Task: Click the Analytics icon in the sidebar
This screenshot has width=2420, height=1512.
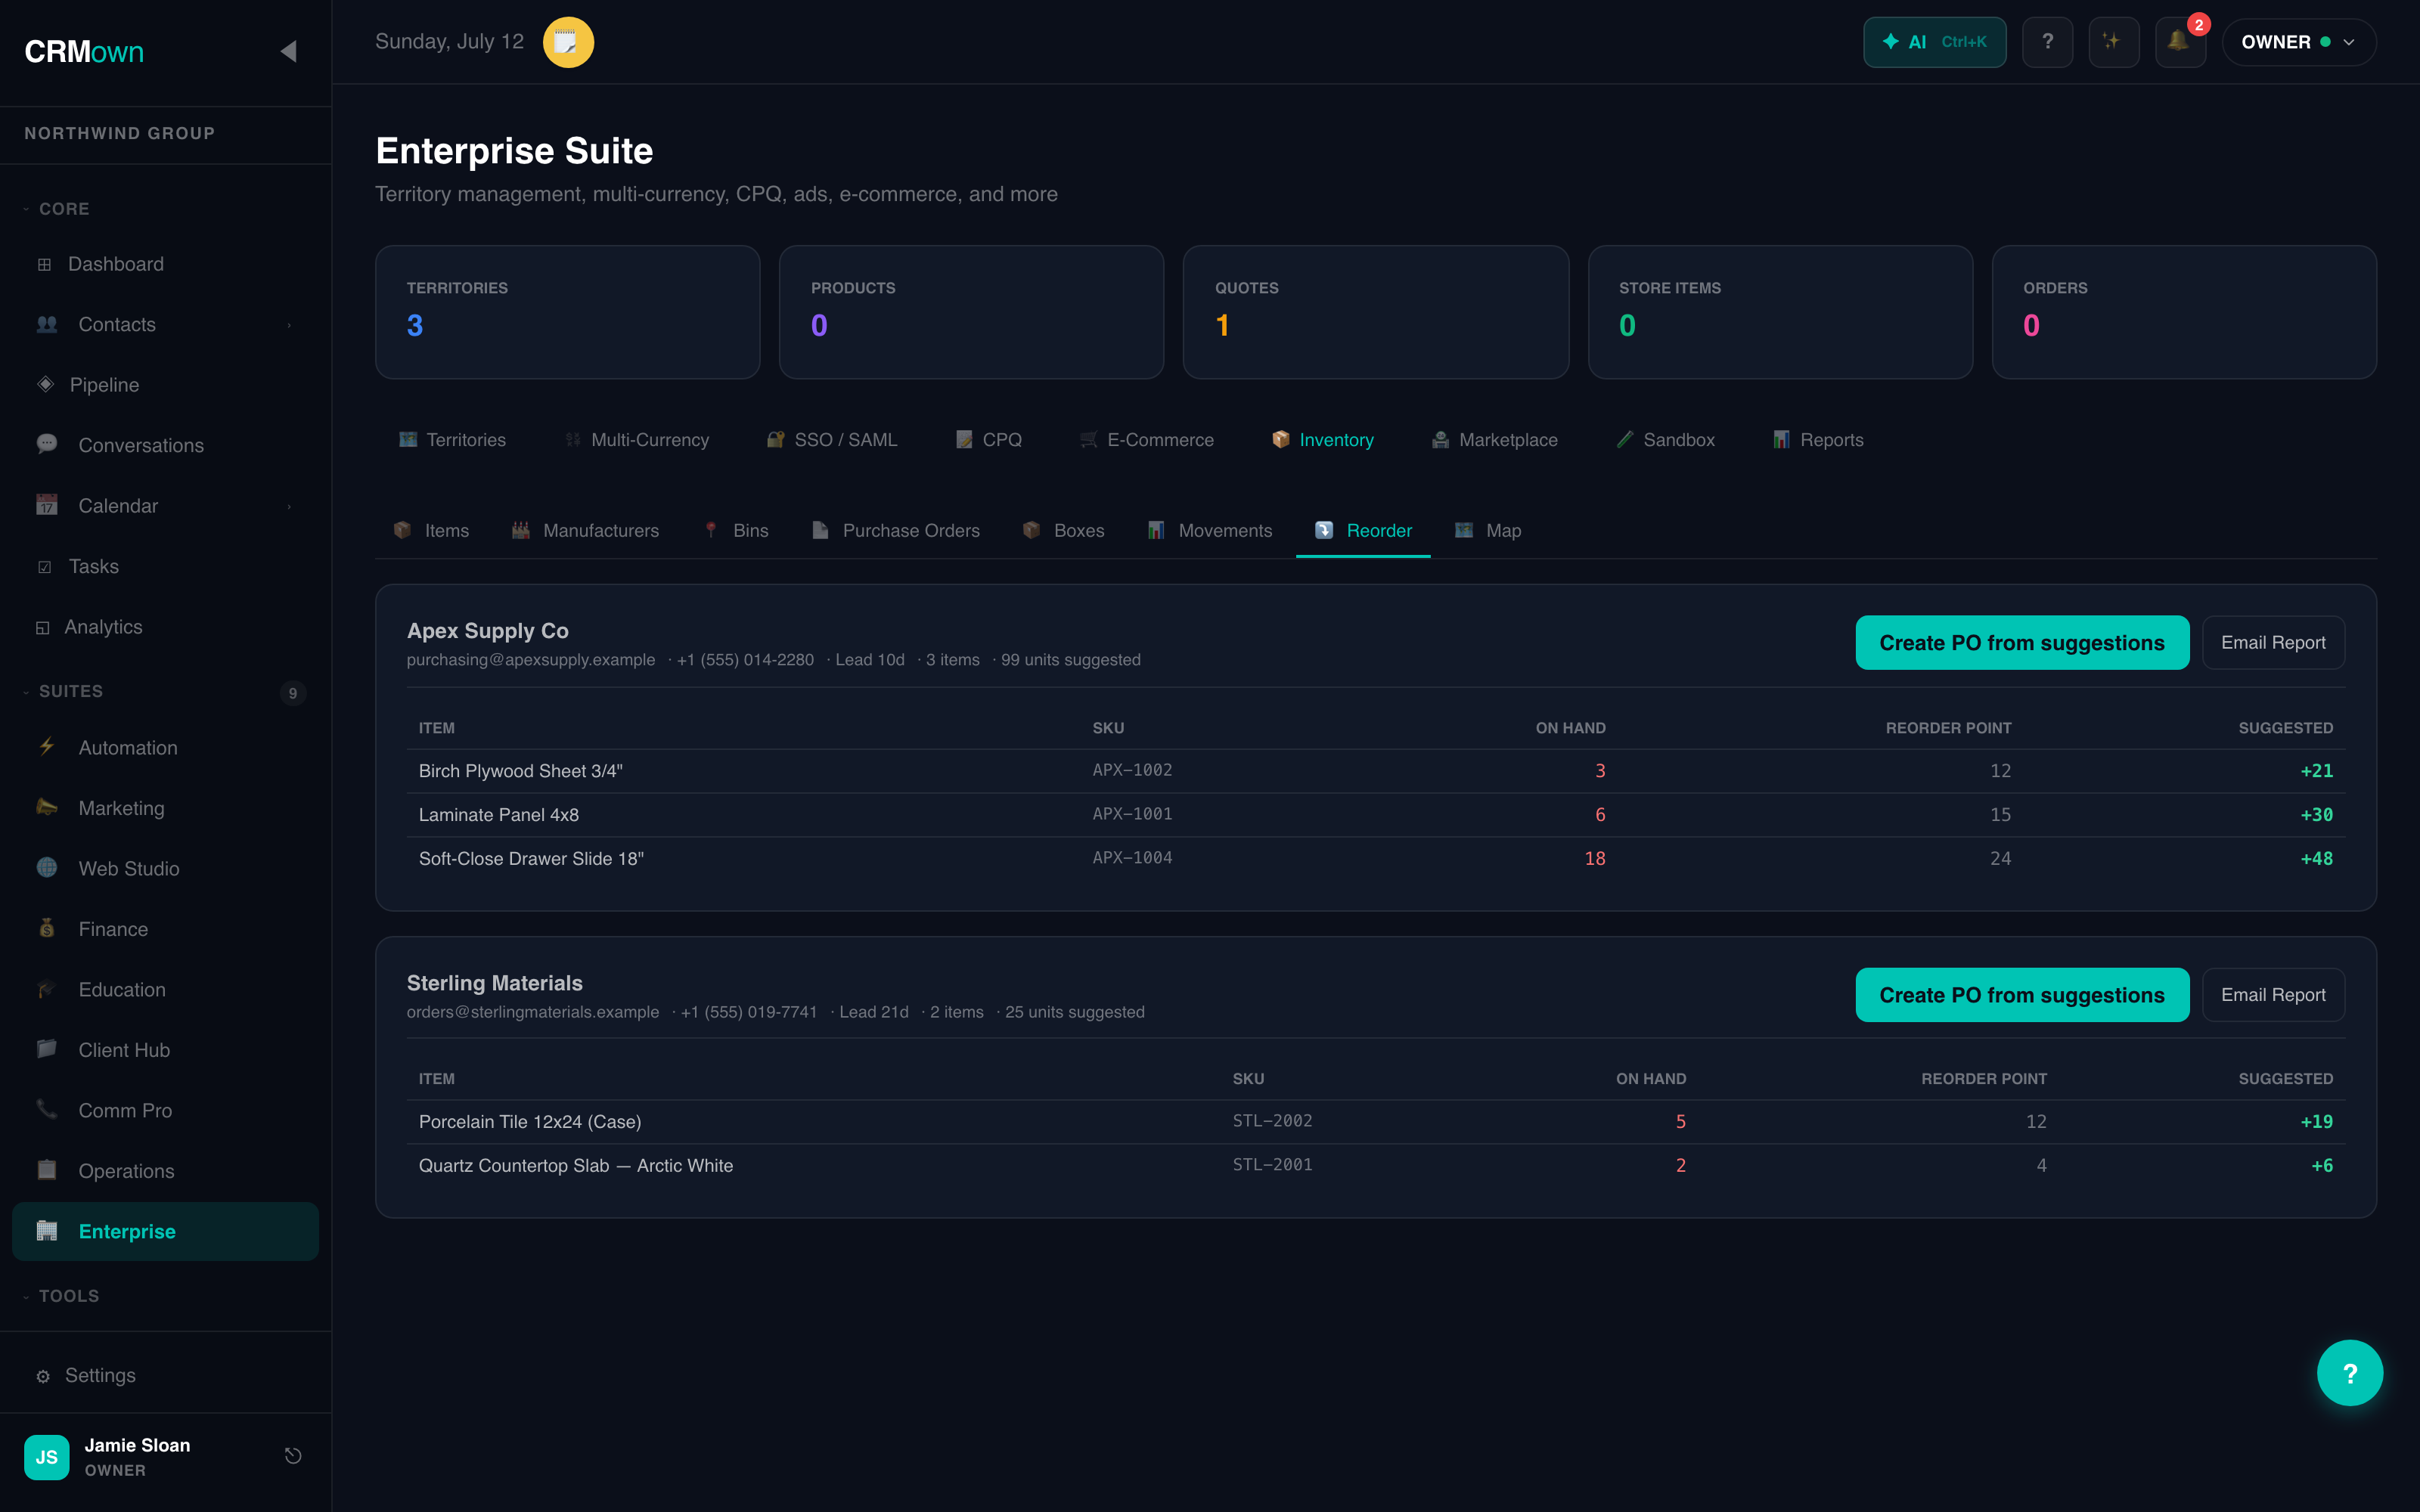Action: tap(43, 627)
